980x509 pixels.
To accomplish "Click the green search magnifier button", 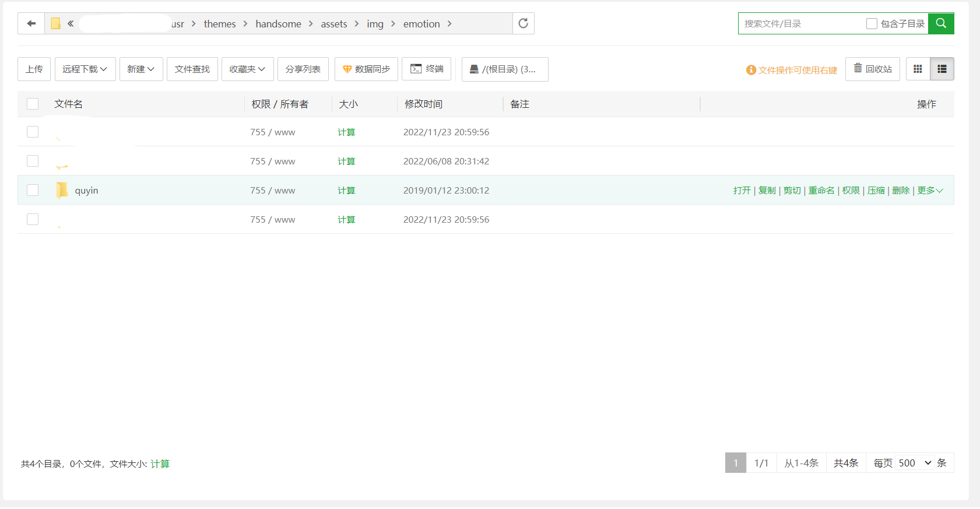I will 941,23.
